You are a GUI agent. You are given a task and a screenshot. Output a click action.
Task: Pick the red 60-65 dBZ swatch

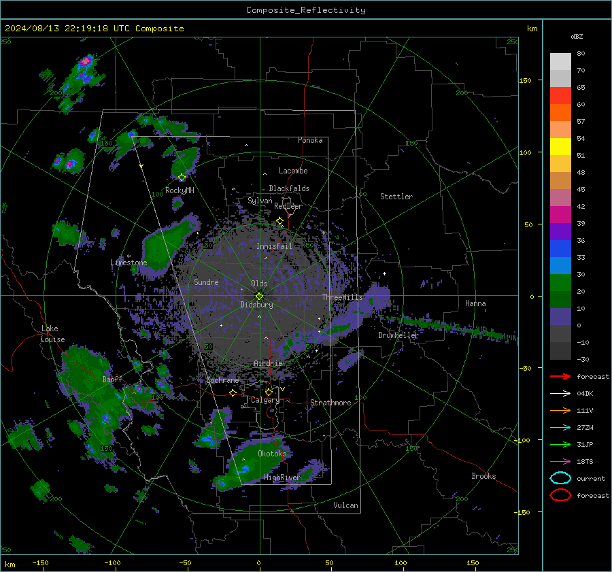pyautogui.click(x=560, y=96)
